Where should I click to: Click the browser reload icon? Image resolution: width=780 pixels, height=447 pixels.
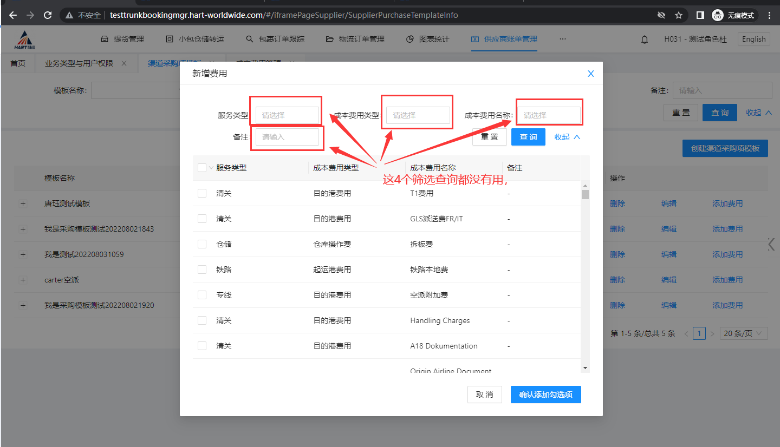[x=48, y=15]
